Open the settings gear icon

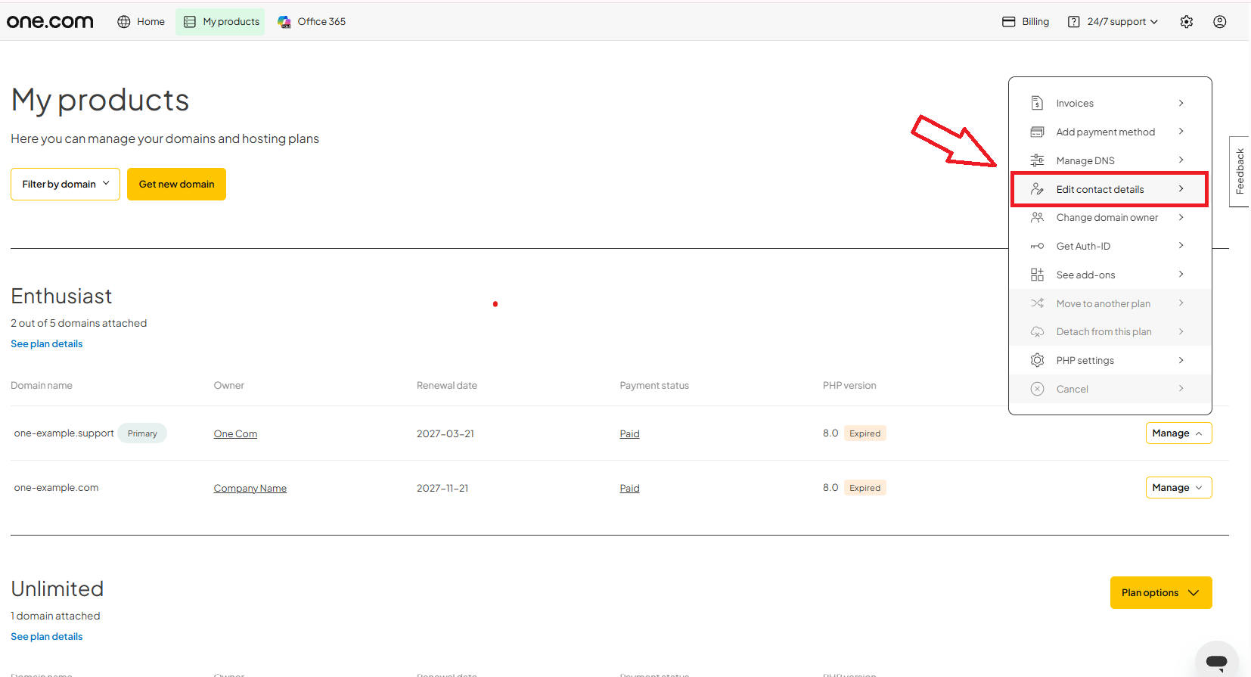tap(1186, 22)
